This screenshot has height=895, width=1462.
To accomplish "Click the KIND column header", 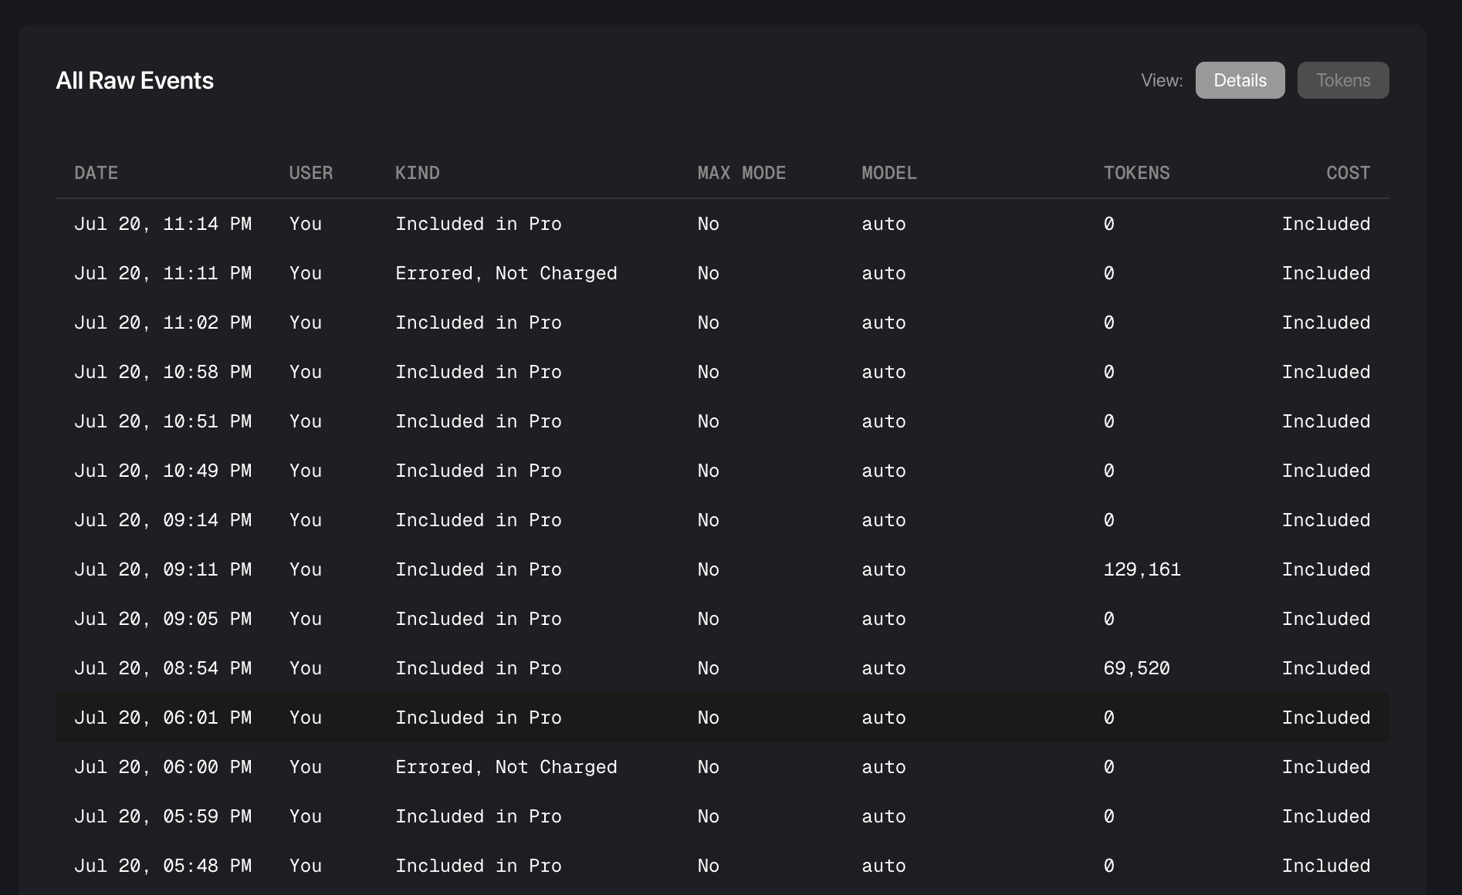I will pyautogui.click(x=418, y=173).
